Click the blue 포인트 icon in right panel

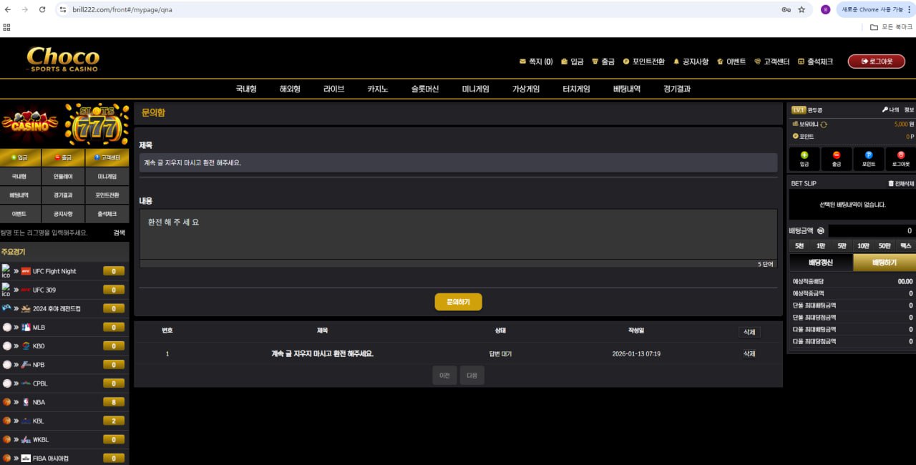pos(868,155)
